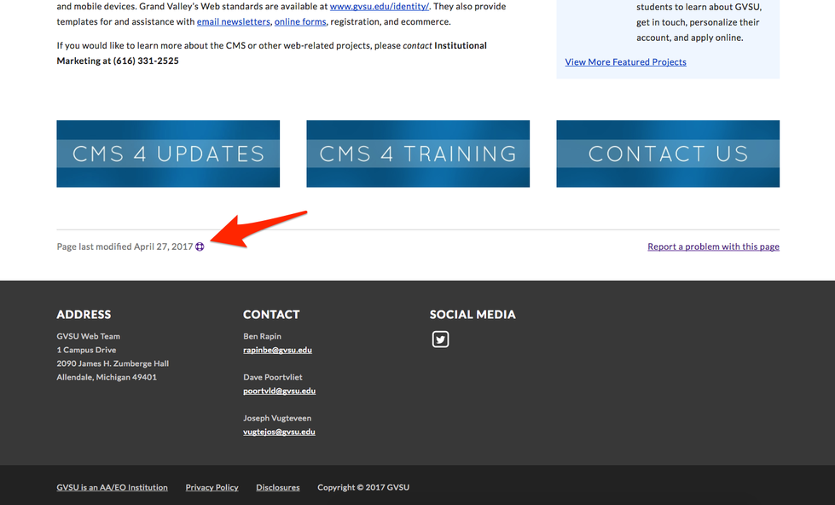
Task: Click the Page last modified date text
Action: (125, 247)
